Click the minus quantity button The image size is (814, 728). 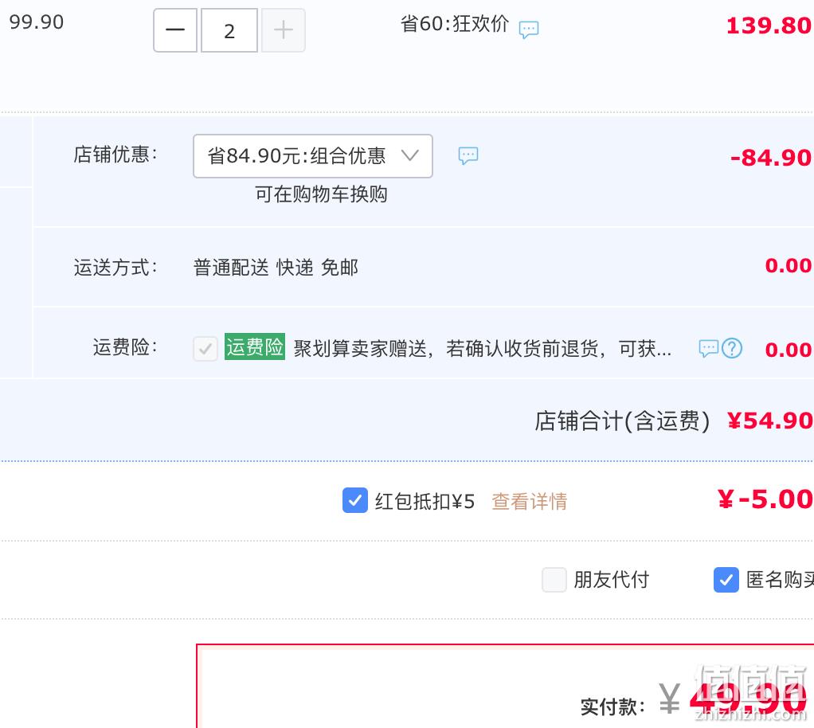pos(175,30)
